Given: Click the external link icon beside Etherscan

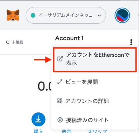Looking at the screenshot, I should (x=60, y=58).
